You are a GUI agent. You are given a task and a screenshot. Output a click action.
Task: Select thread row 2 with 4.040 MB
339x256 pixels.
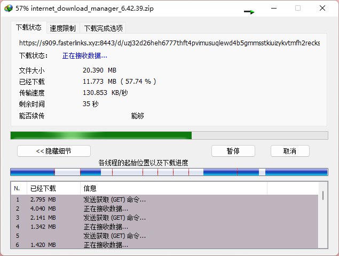coord(164,209)
